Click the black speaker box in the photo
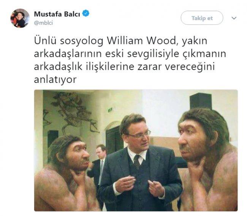Screen dimensions: 247x216 (x=201, y=101)
